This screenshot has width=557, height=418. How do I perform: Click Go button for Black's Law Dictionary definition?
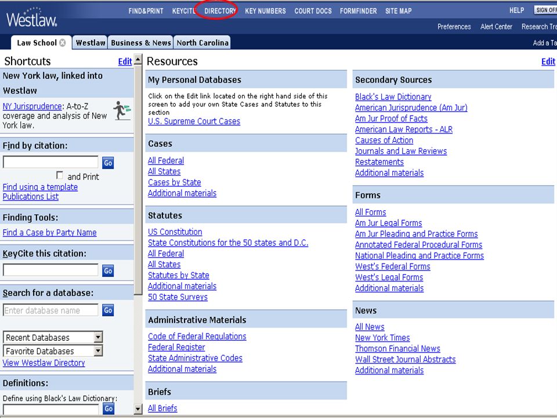108,409
